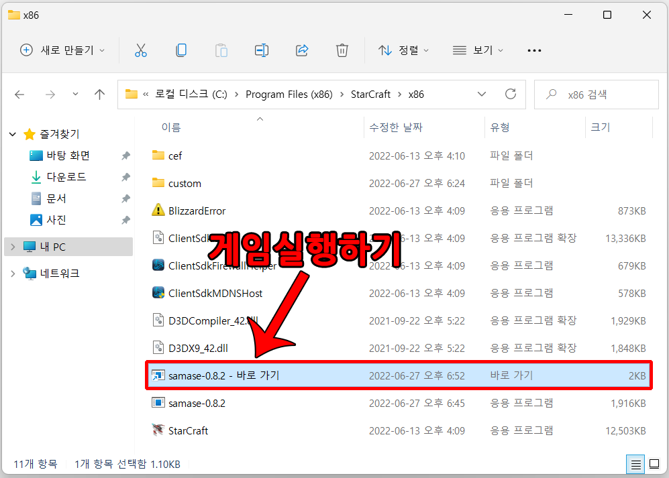Image resolution: width=669 pixels, height=478 pixels.
Task: Open 문서 in sidebar
Action: click(56, 198)
